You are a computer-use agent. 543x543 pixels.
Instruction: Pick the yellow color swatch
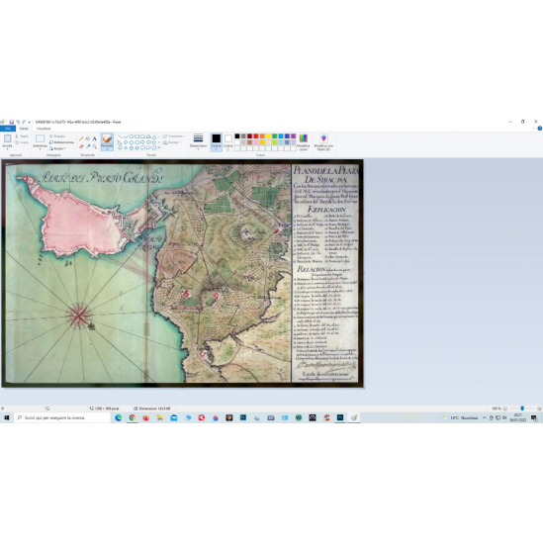click(268, 136)
